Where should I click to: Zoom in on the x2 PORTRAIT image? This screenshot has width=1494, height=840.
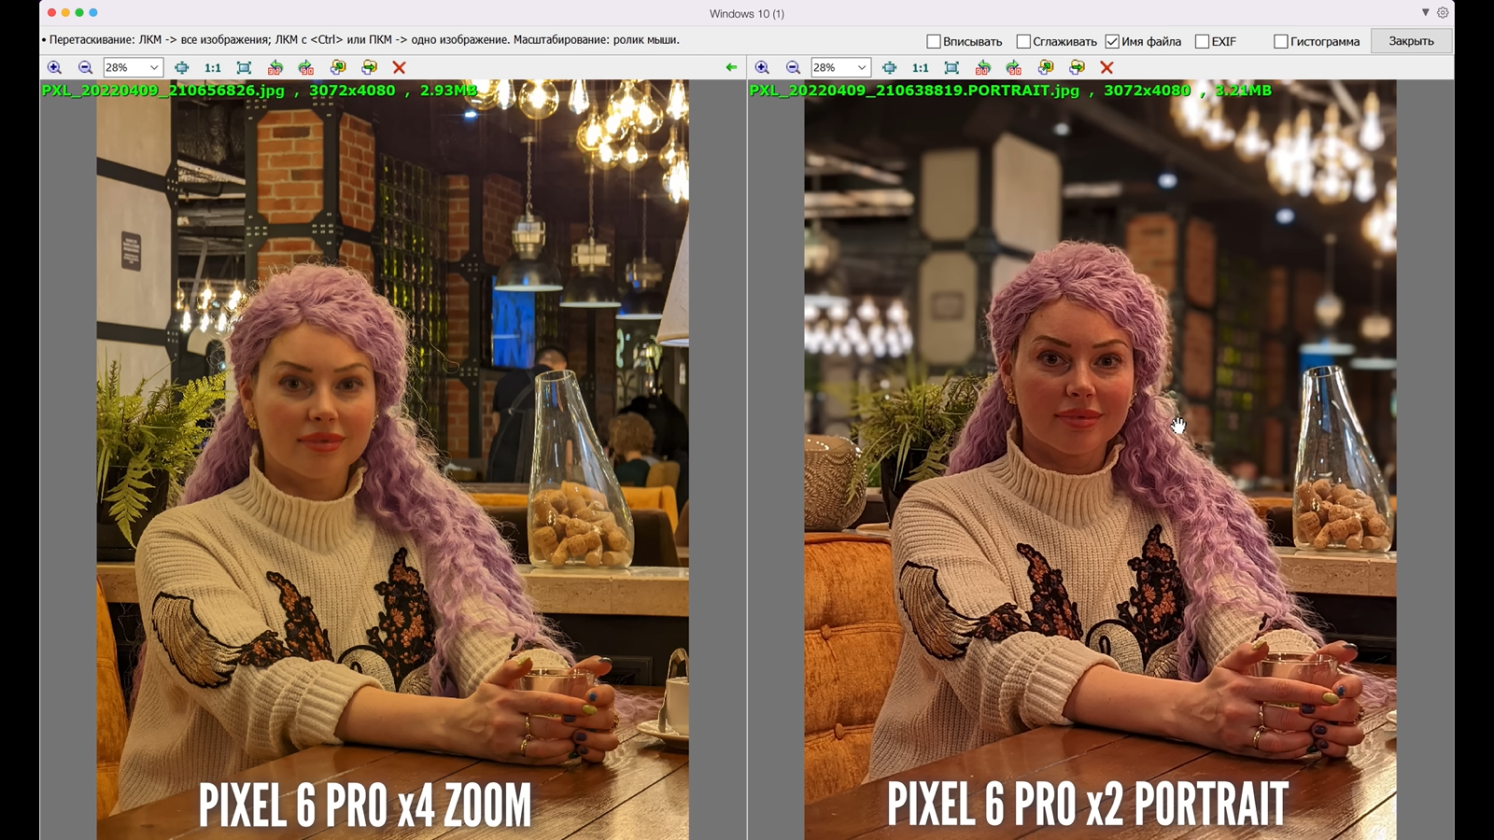click(762, 67)
